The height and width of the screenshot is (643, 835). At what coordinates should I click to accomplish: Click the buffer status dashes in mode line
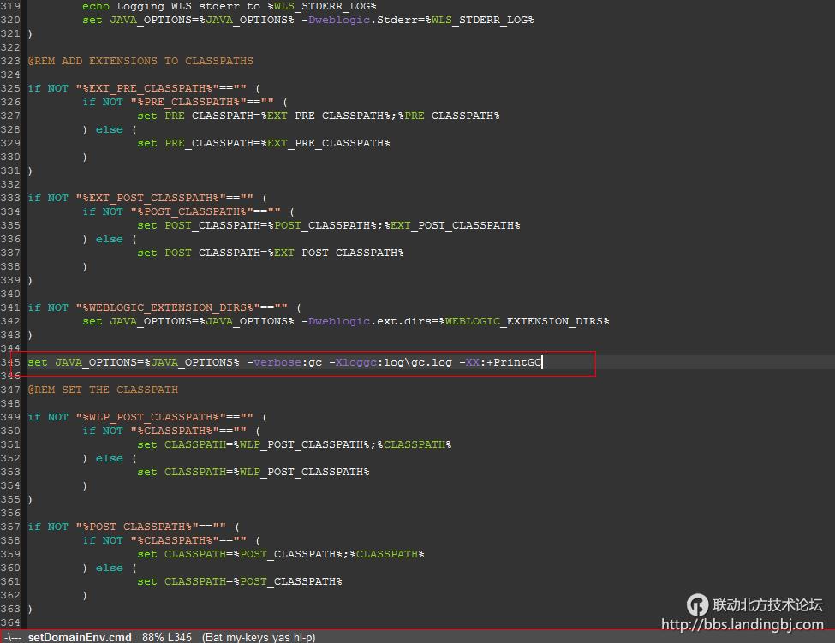(12, 637)
